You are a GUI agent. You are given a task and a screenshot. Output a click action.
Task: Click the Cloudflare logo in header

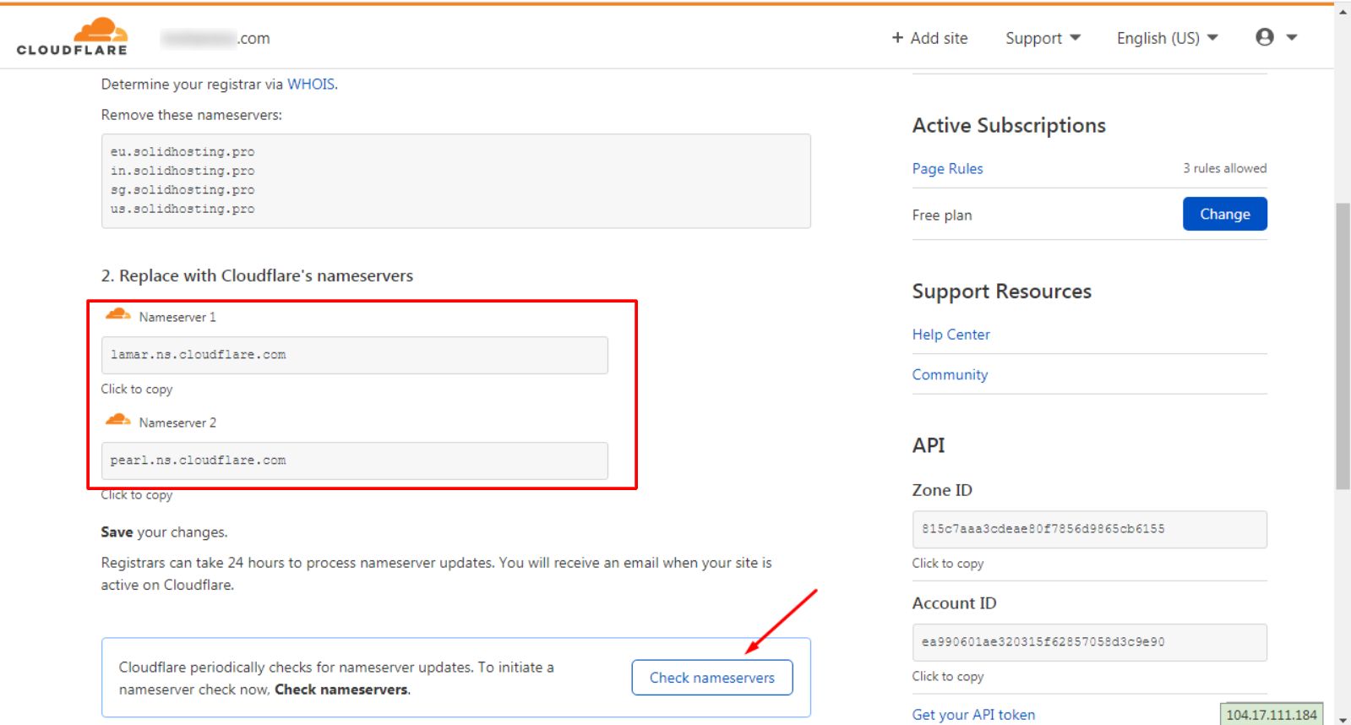coord(73,37)
